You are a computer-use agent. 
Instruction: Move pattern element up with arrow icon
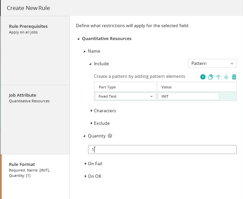pyautogui.click(x=219, y=77)
